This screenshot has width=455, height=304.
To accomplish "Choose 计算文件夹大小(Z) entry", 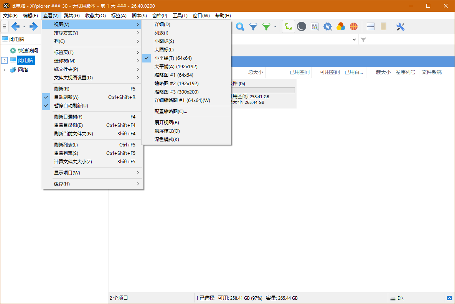I will [92, 161].
